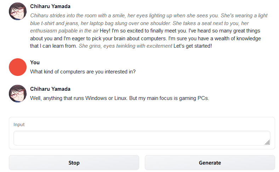Screen dimensions: 279x172
Task: Click the lower "Chiharu Yamada" name heading
Action: click(x=50, y=89)
